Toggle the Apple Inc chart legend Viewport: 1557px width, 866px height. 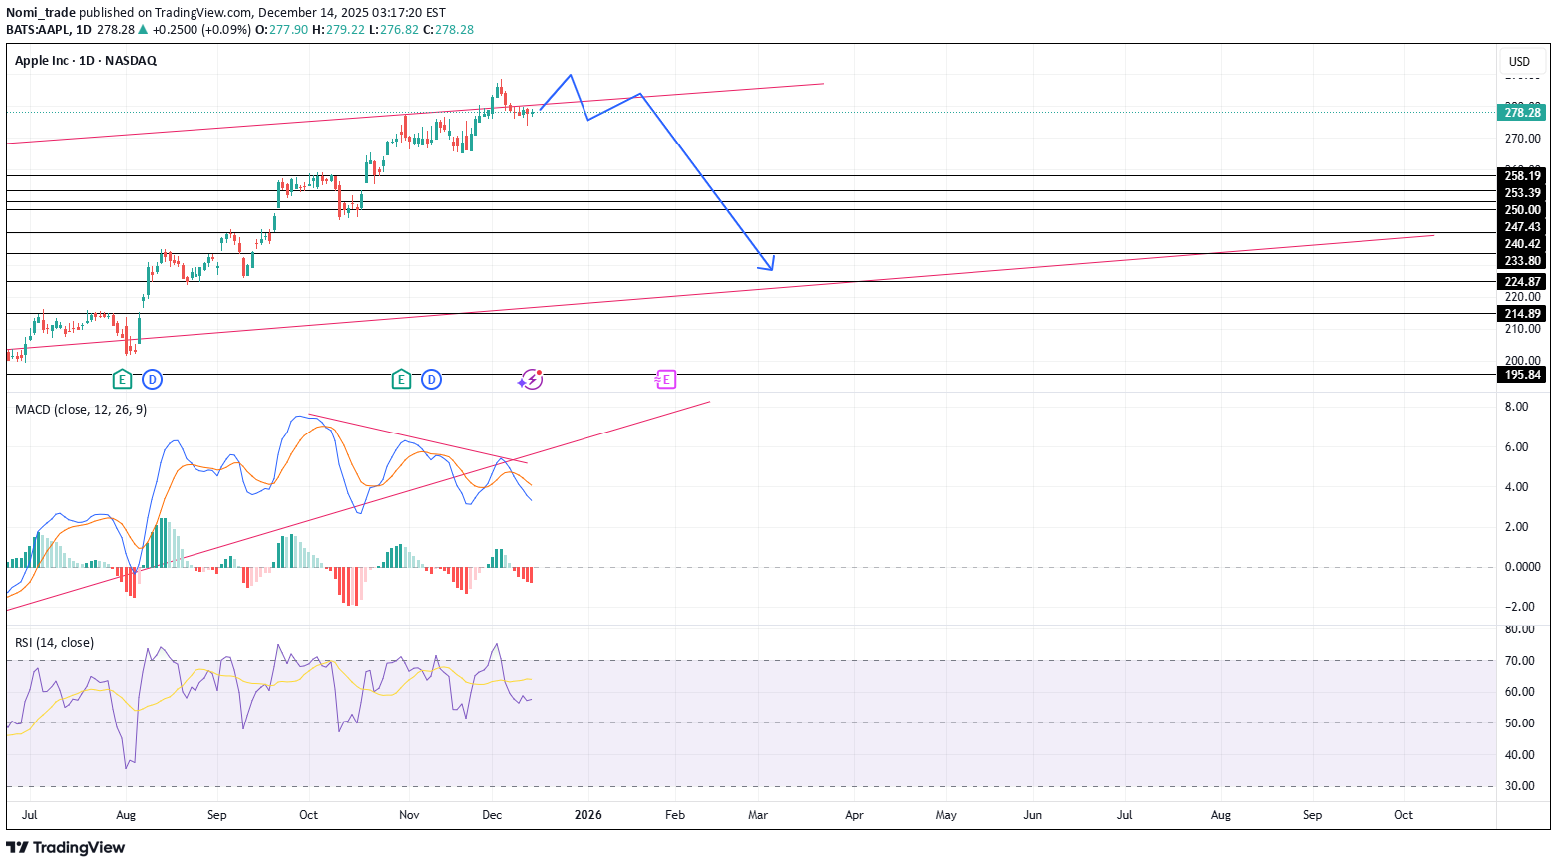[x=84, y=60]
